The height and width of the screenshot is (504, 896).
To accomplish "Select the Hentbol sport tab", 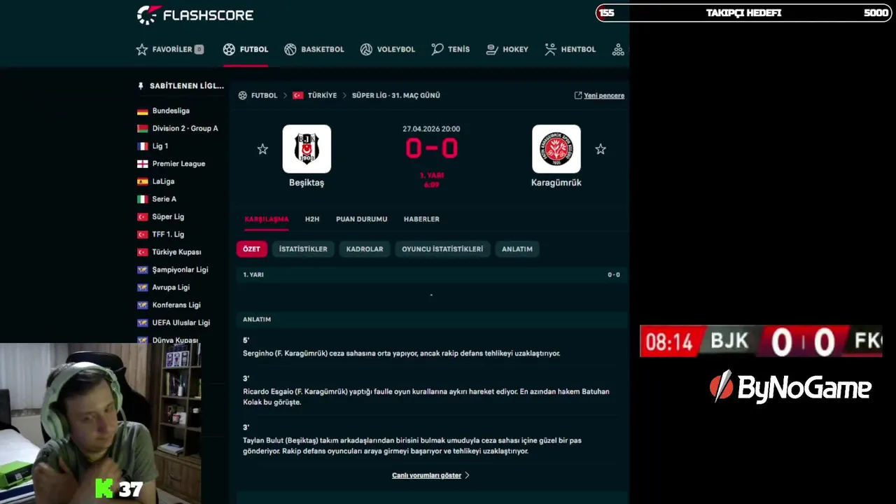I will 570,50.
